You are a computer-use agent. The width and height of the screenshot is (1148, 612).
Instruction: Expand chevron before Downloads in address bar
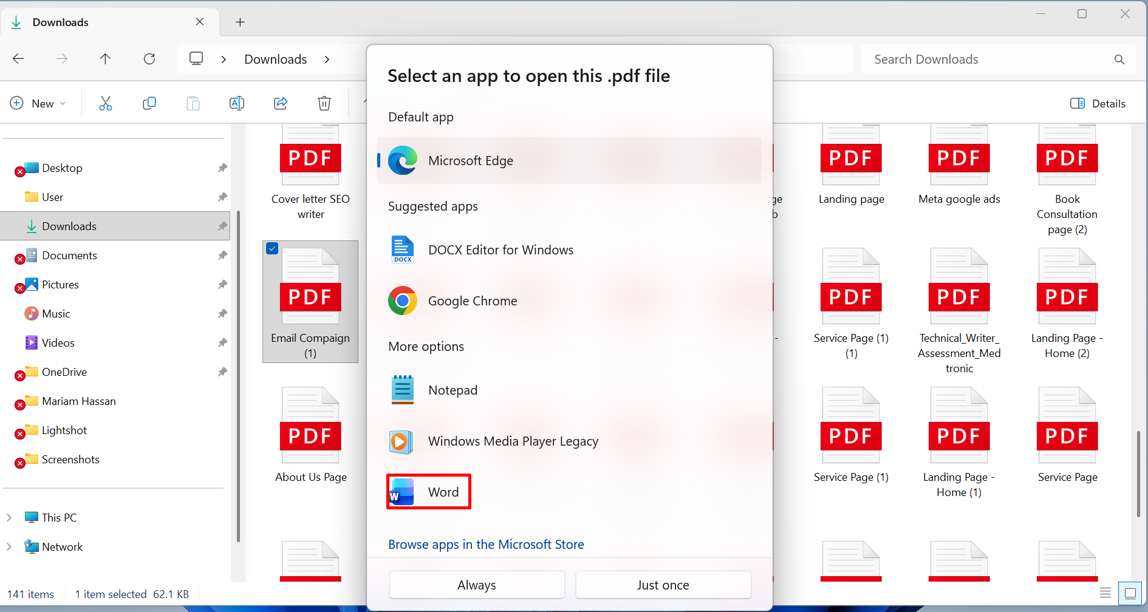[224, 59]
